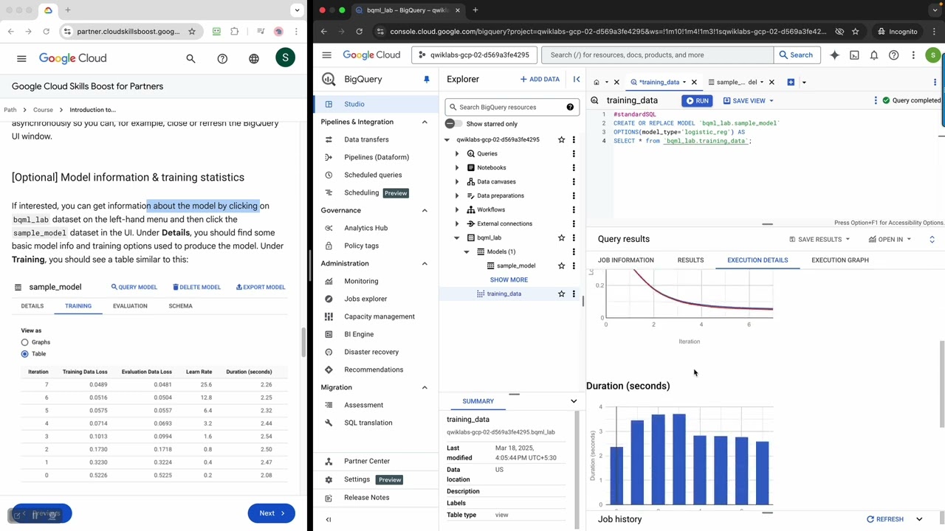
Task: Click ADD DATA in Explorer
Action: click(540, 79)
